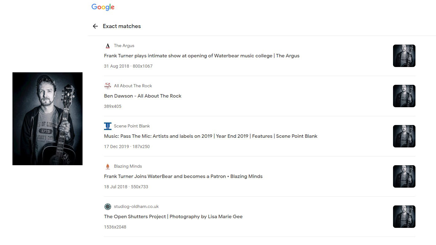
Task: Click the large source photo of guitarist
Action: coord(47,119)
